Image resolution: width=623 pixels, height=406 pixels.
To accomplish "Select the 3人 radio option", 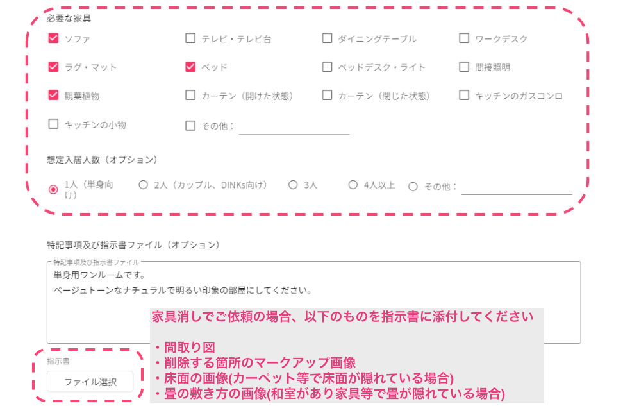I will [293, 185].
